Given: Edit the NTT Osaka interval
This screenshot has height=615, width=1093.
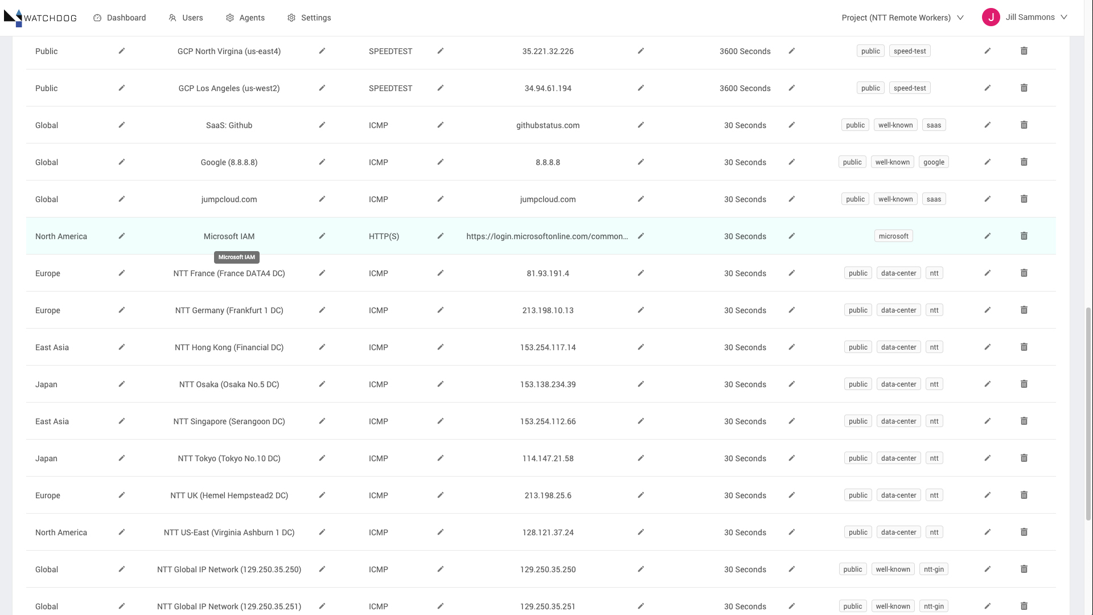Looking at the screenshot, I should point(792,384).
